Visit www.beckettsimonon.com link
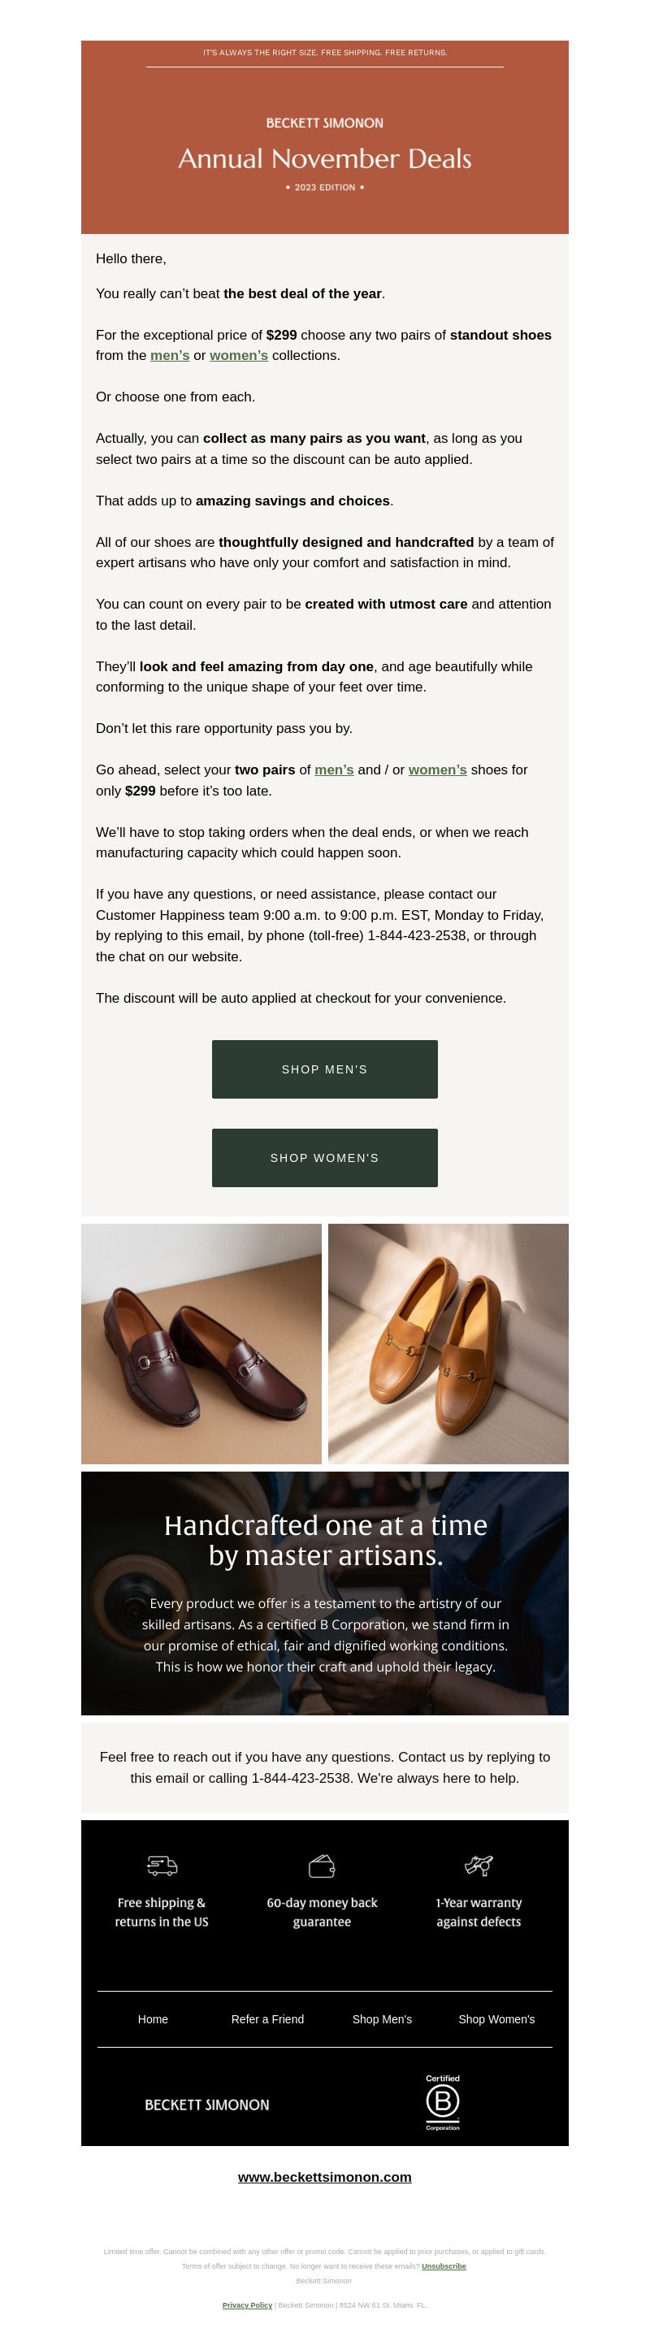This screenshot has height=2350, width=650. point(324,2177)
